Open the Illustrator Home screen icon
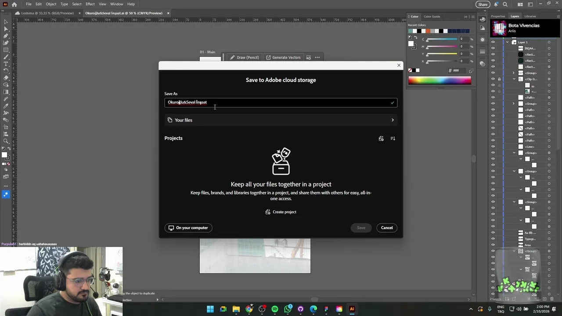 14,4
